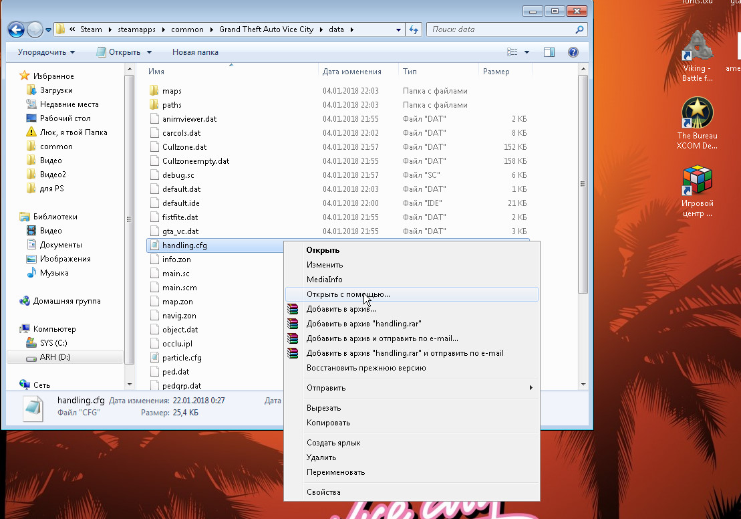Click 'Grand Theft Auto Vice City' breadcrumb
The height and width of the screenshot is (519, 741).
(x=266, y=29)
